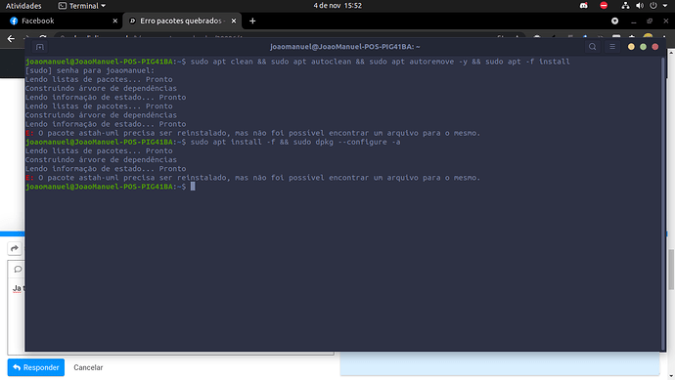Open a new browser tab
675x380 pixels.
click(252, 21)
